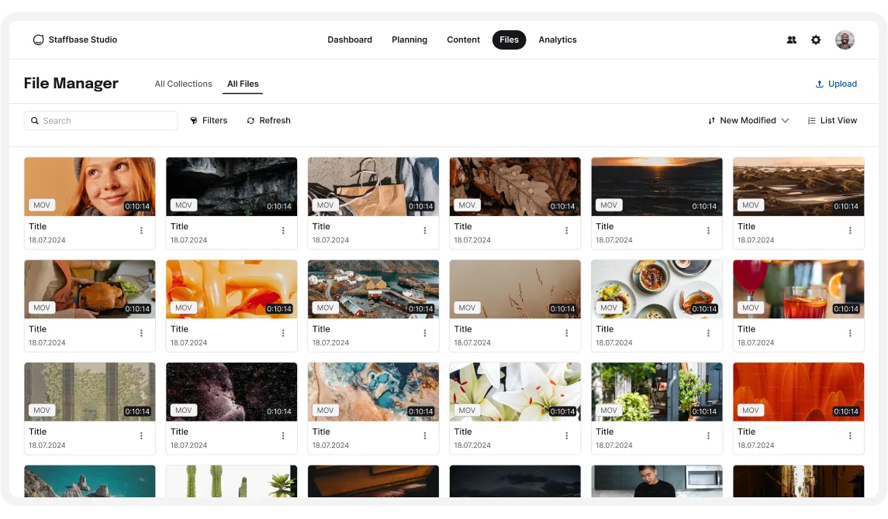Open settings via the gear icon
Screen dimensions: 888x519
point(816,40)
